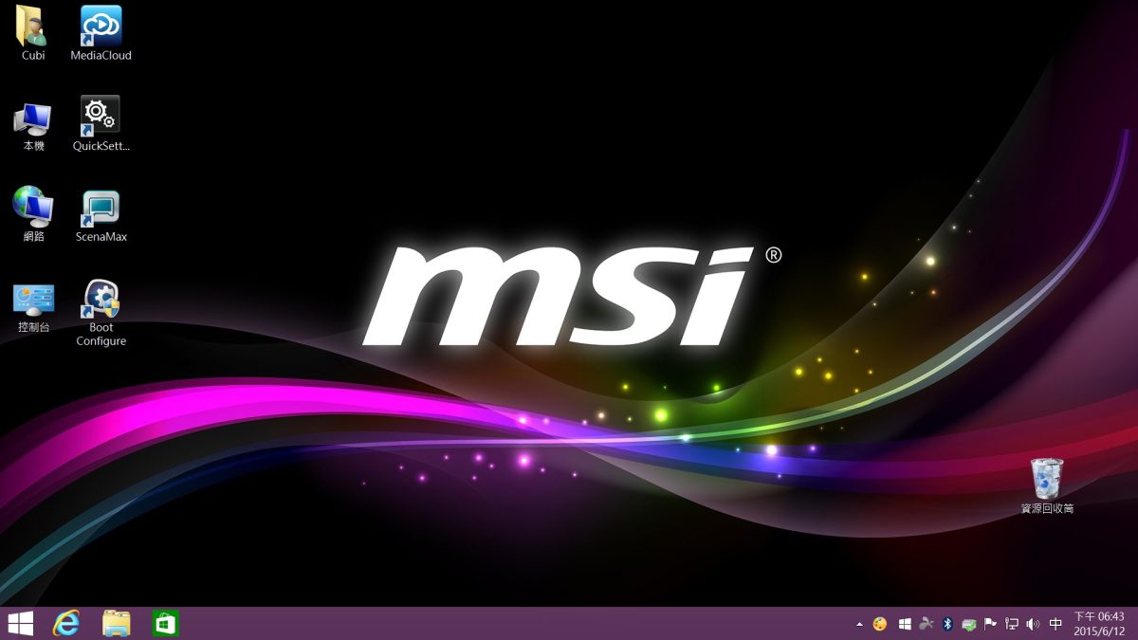Click the Windows Start button
Screen dimensions: 1138x640
coord(20,623)
